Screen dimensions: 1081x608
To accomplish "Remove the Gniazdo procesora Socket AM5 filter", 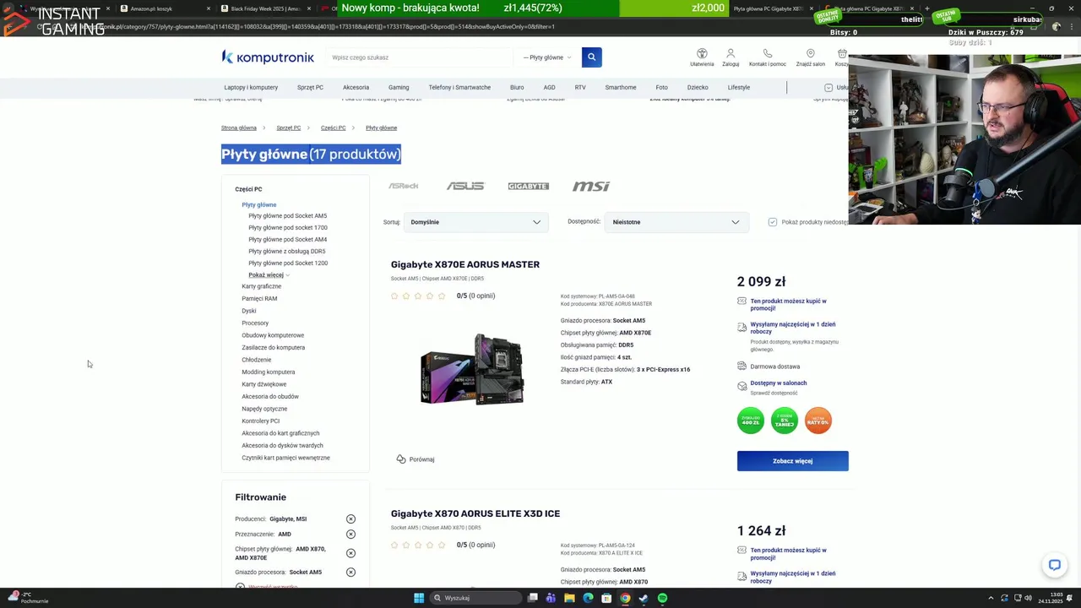I will [350, 573].
